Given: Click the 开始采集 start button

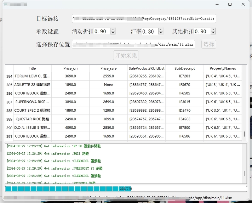Looking at the screenshot, I should click(x=126, y=55).
